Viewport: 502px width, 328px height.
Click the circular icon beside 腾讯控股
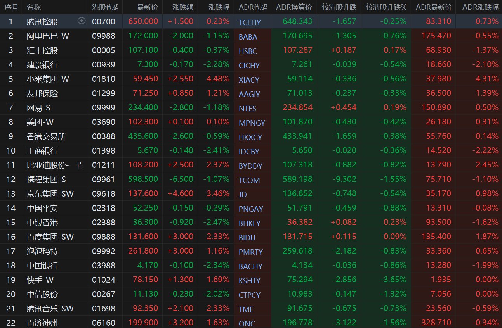pos(81,21)
